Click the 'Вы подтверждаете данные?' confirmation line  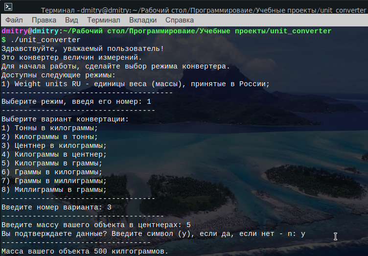[153, 234]
